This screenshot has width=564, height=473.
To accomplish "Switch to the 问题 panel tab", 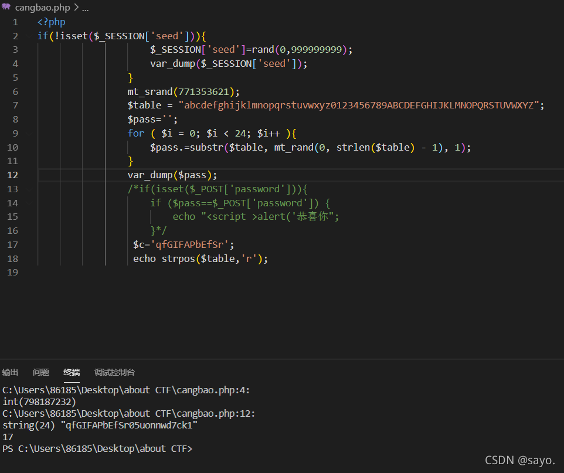I will tap(41, 372).
